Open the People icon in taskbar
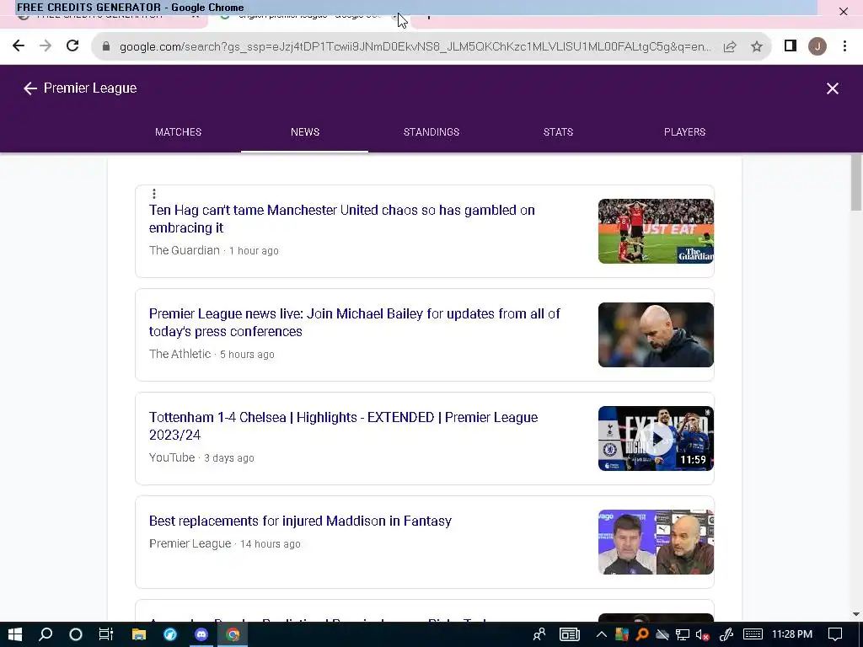 539,634
